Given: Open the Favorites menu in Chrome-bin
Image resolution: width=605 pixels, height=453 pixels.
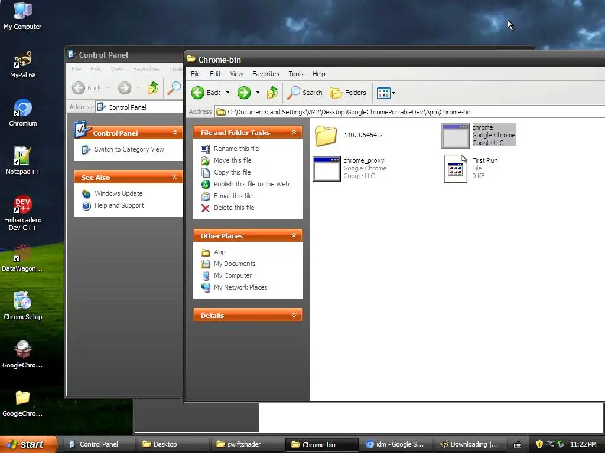Looking at the screenshot, I should (265, 74).
